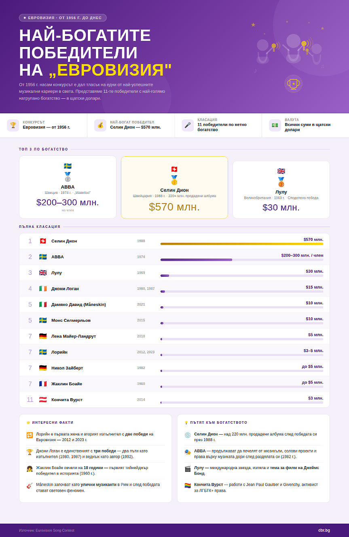Click the Пътят към богатството heading
The width and height of the screenshot is (349, 537).
click(x=218, y=422)
